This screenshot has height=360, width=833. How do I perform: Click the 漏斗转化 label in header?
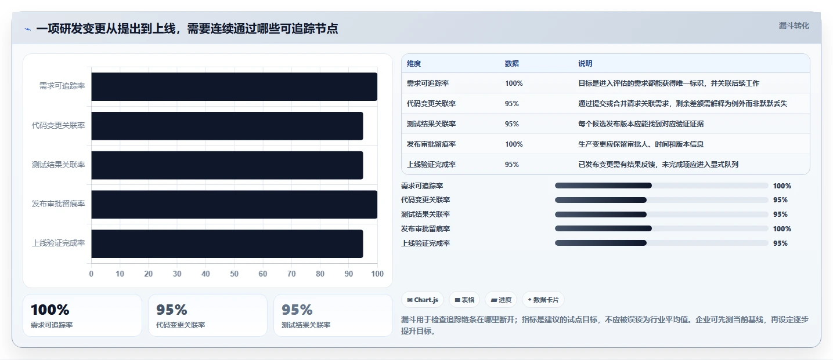[x=794, y=26]
